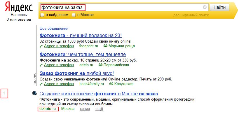Click the 'Калужская' metro link
Viewport: 239px width, 114px height.
point(124,84)
